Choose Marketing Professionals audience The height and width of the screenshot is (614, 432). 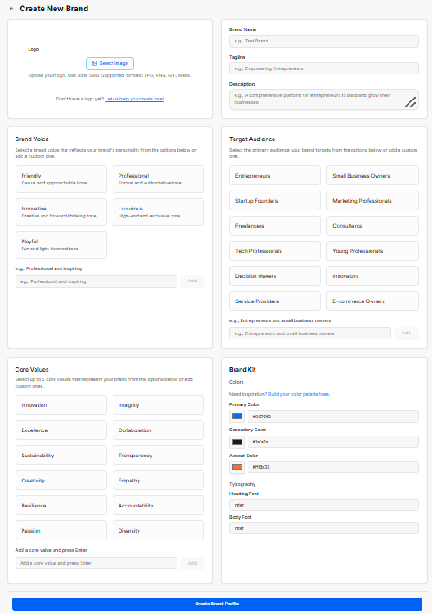tap(372, 201)
